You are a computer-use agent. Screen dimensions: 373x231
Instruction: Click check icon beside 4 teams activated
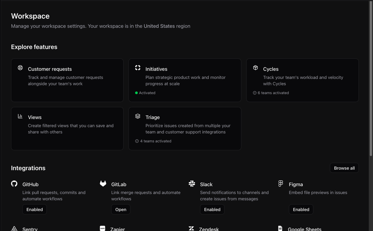(137, 141)
